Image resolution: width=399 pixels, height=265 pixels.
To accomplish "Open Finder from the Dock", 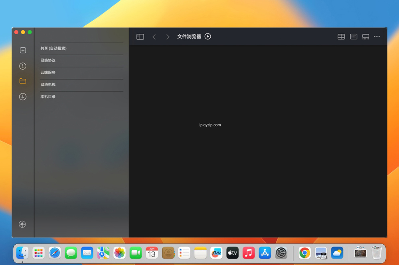I will (x=22, y=253).
